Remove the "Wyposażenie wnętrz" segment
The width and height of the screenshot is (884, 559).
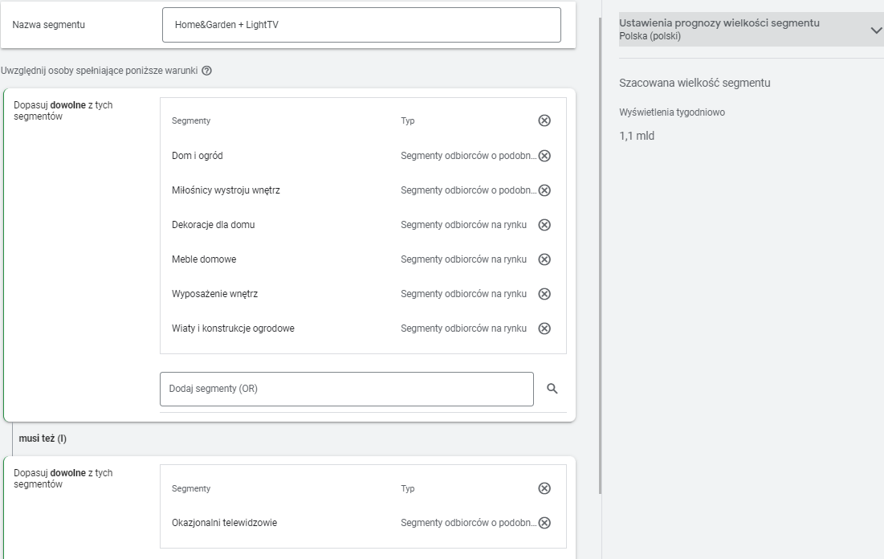click(544, 294)
